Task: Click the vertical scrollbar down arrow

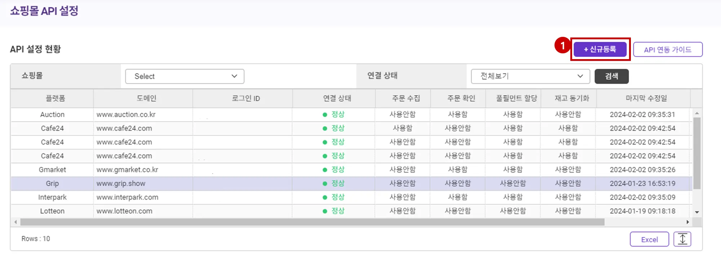Action: [x=697, y=212]
